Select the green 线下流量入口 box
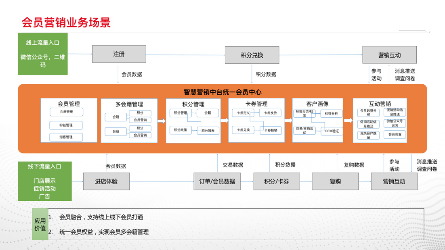 tap(44, 181)
